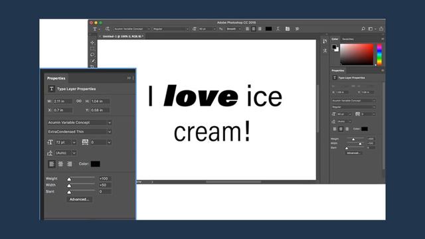Image resolution: width=425 pixels, height=239 pixels.
Task: Click the Weight slider handle in large panel
Action: click(x=69, y=179)
